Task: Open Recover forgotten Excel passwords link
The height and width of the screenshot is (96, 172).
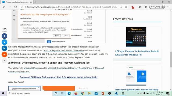Action: click(137, 90)
